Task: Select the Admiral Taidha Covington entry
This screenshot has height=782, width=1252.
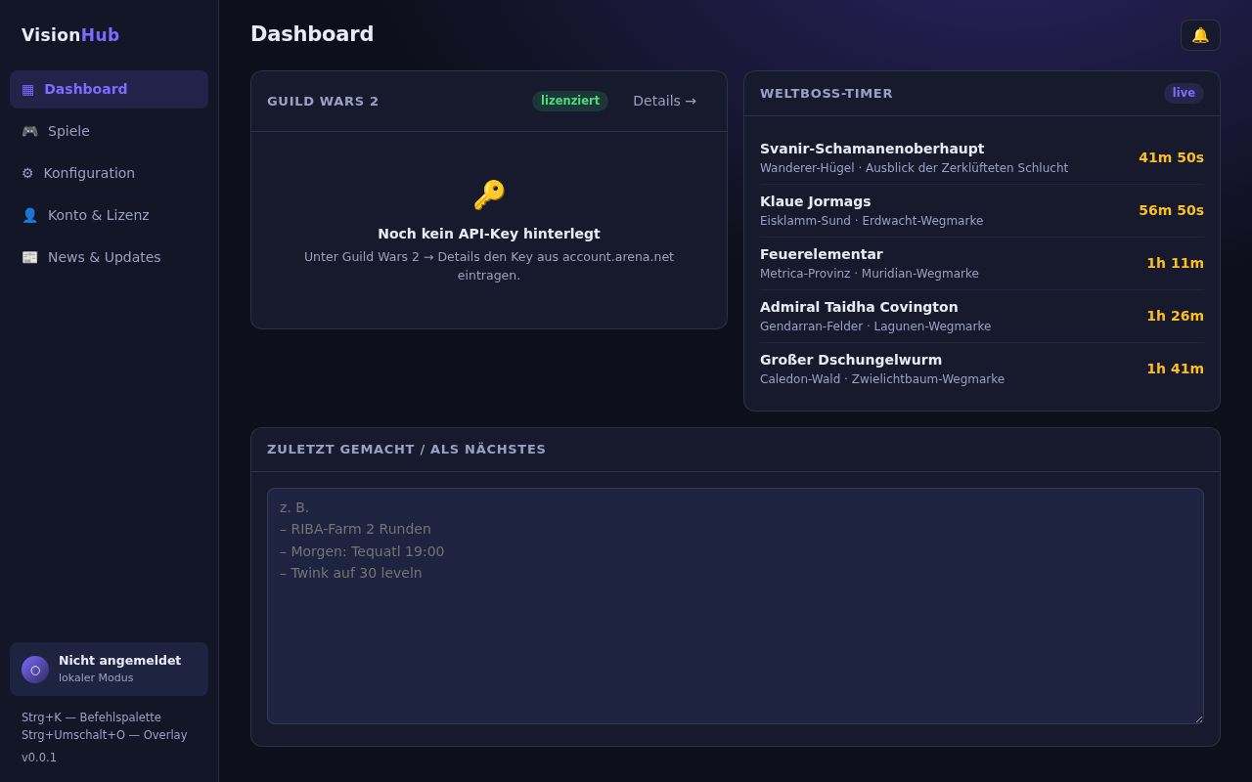Action: (x=982, y=316)
